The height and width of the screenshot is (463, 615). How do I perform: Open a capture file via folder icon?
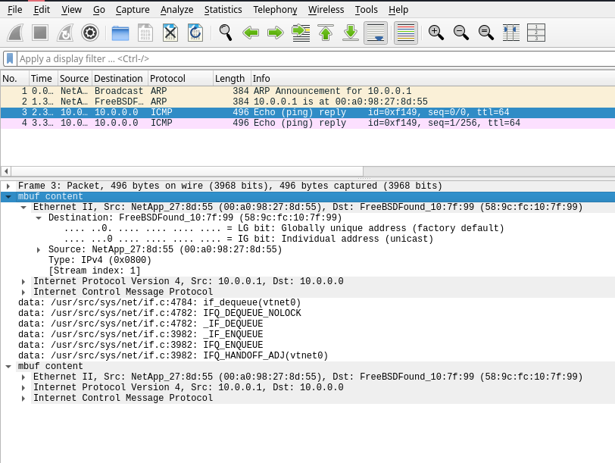(x=120, y=33)
